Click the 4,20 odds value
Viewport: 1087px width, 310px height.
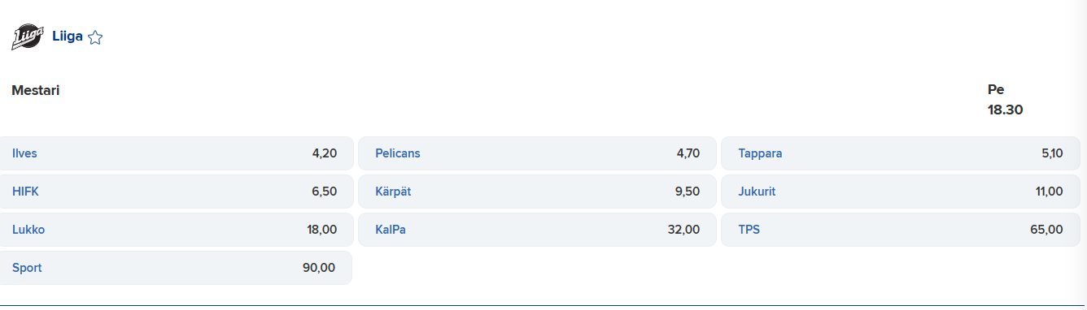324,153
